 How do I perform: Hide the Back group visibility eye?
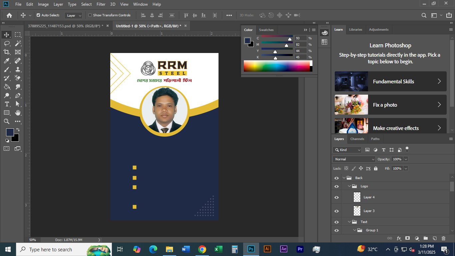tap(336, 178)
